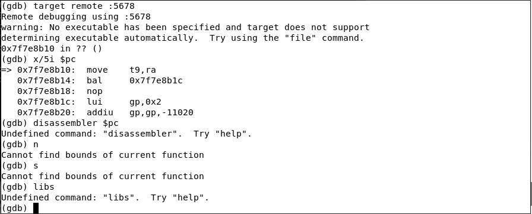The height and width of the screenshot is (214, 532).
Task: Click the first 'Cannot find bounds' message
Action: 103,155
